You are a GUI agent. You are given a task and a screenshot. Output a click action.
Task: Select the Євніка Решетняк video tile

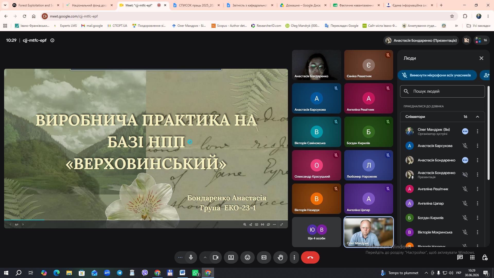368,65
